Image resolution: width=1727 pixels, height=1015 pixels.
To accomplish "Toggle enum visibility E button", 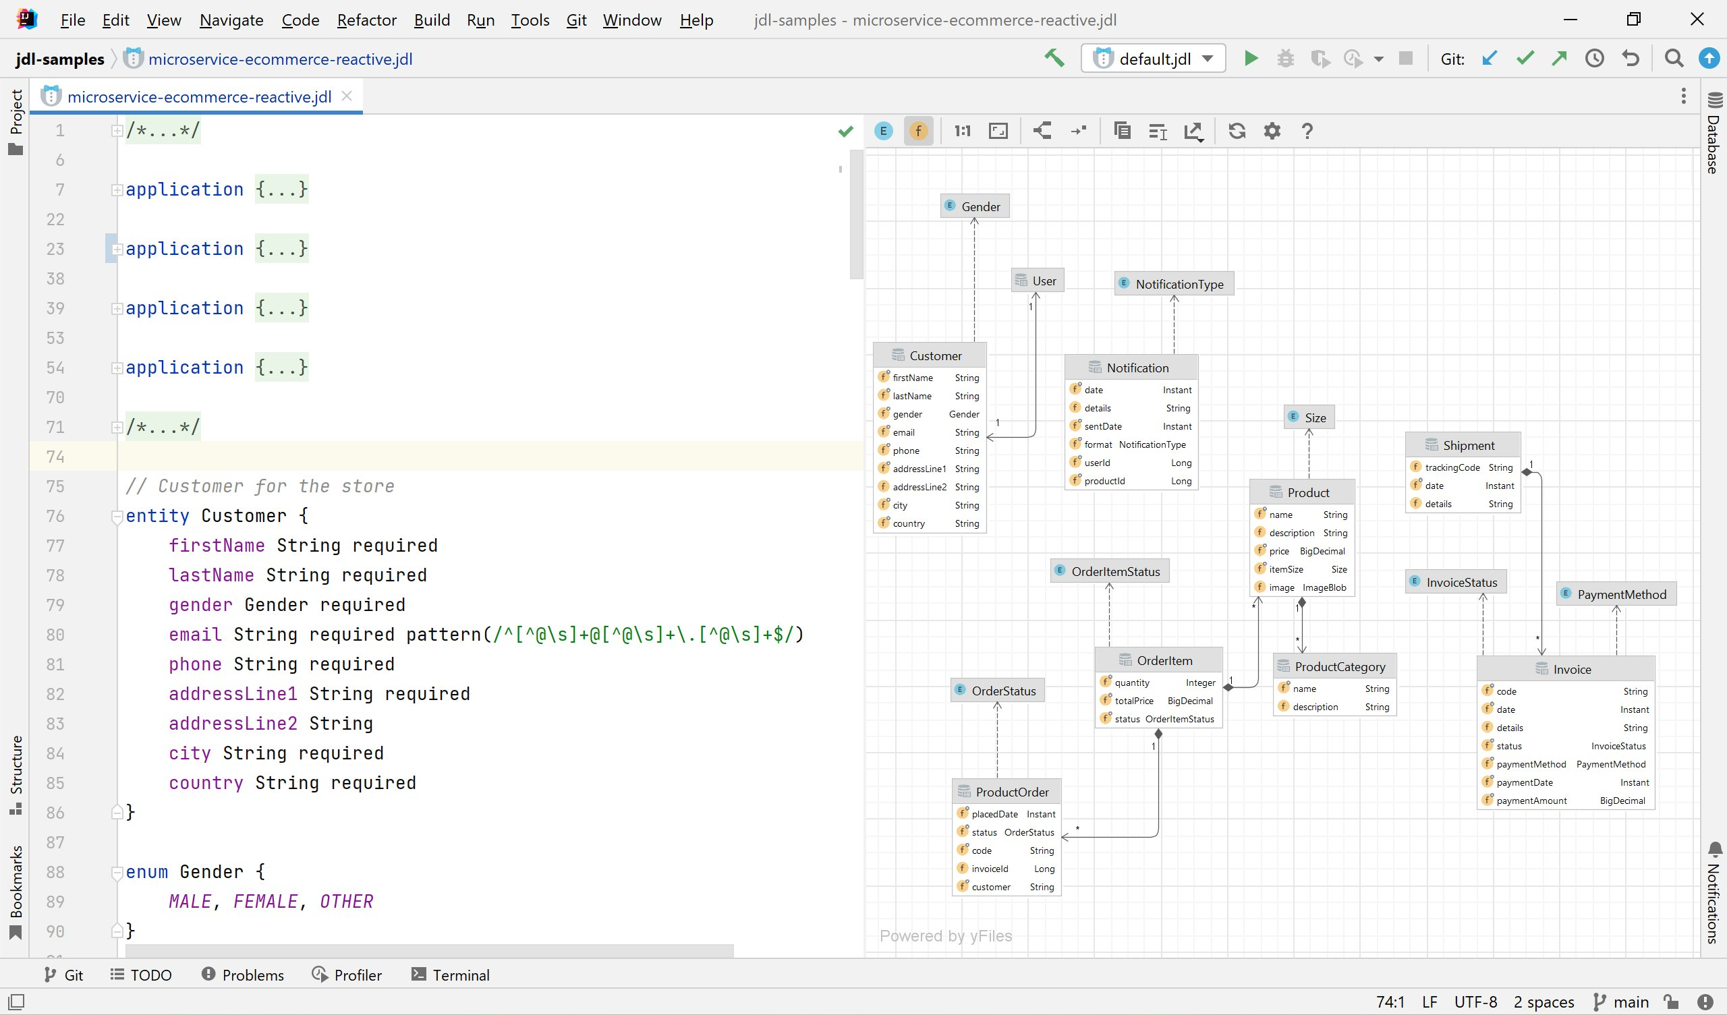I will point(883,131).
